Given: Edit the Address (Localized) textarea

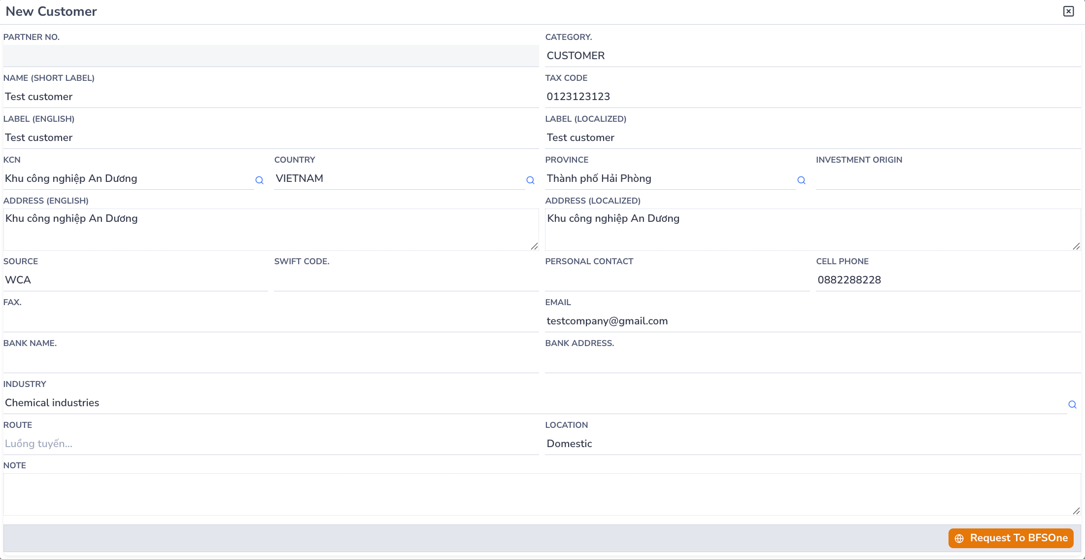Looking at the screenshot, I should 813,230.
